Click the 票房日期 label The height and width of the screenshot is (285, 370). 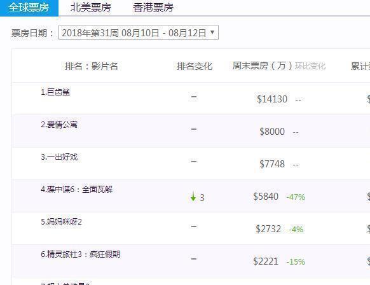(32, 33)
